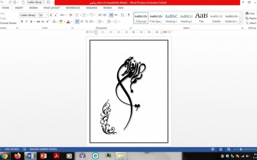This screenshot has height=160, width=257.
Task: Open PowerPoint from the taskbar
Action: 43,156
